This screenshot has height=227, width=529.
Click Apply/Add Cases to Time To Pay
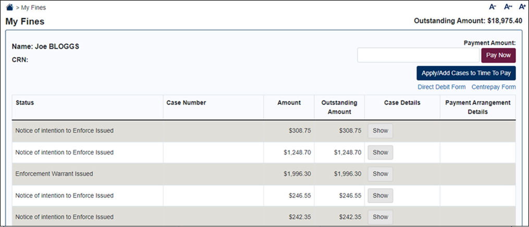(466, 73)
